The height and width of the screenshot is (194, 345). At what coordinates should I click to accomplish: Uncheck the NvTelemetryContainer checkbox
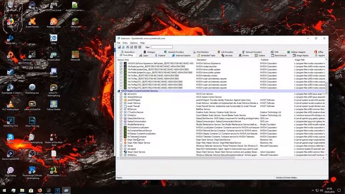[x=121, y=136]
